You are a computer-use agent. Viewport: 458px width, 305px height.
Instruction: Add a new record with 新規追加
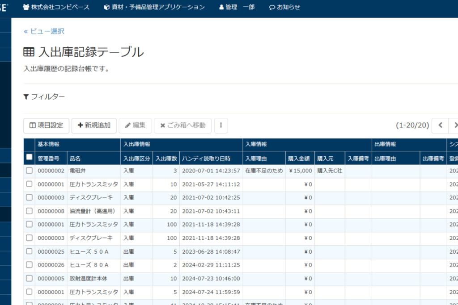point(94,125)
